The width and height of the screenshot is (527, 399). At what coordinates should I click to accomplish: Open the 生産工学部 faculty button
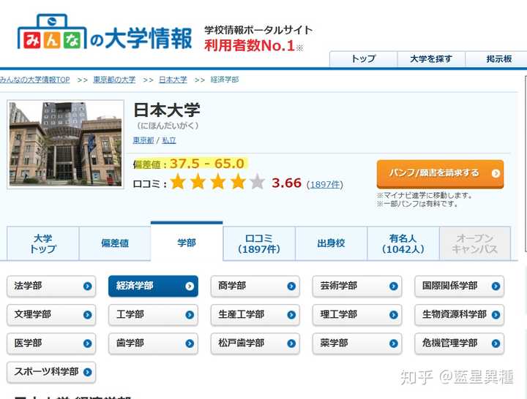(255, 315)
